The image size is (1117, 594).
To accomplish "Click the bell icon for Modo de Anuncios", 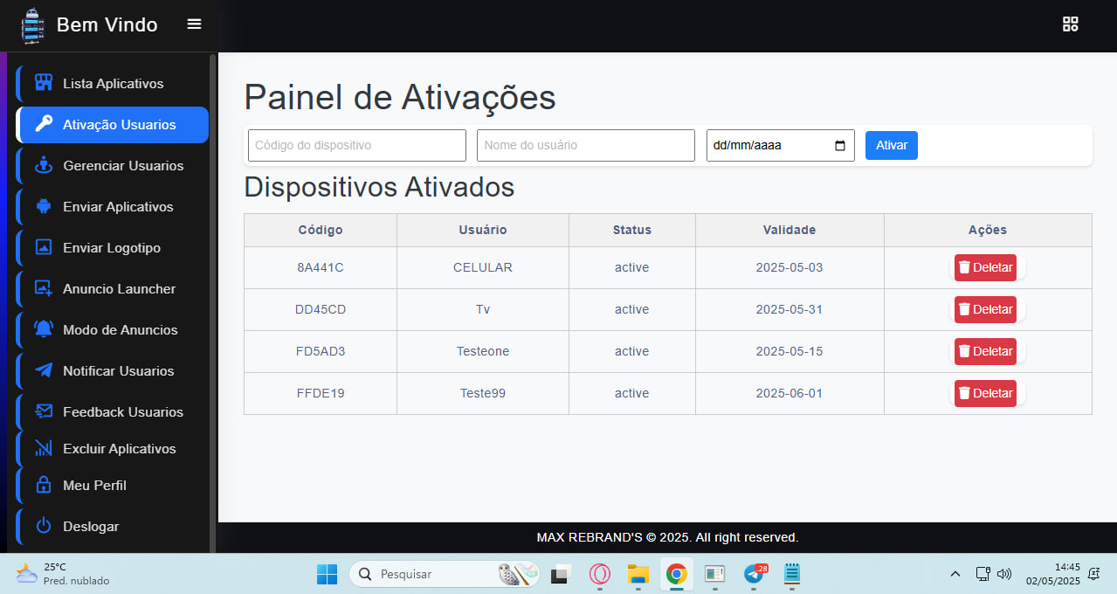I will pos(44,329).
